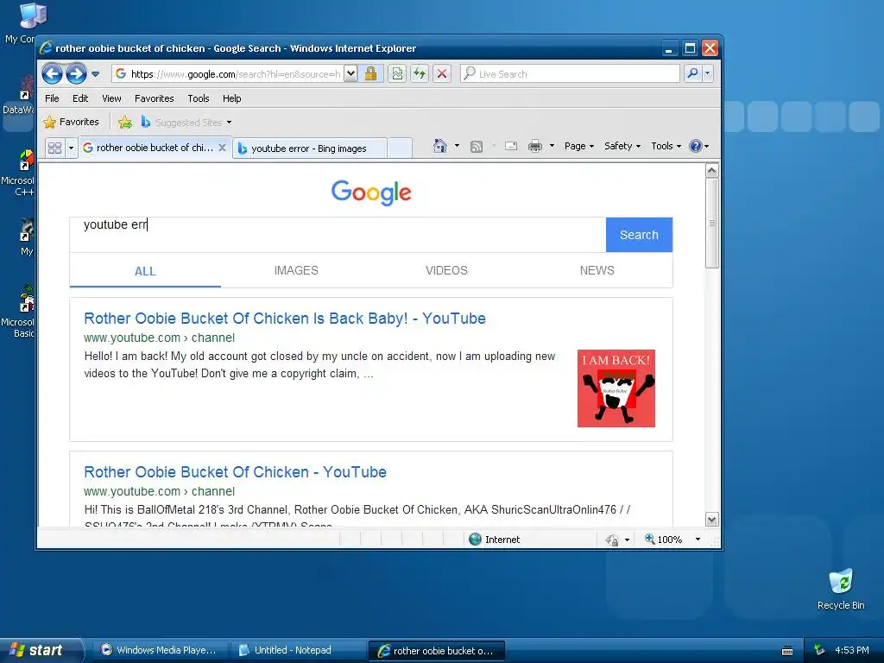Screen dimensions: 884x663
Task: Click the blue Search button
Action: (639, 235)
